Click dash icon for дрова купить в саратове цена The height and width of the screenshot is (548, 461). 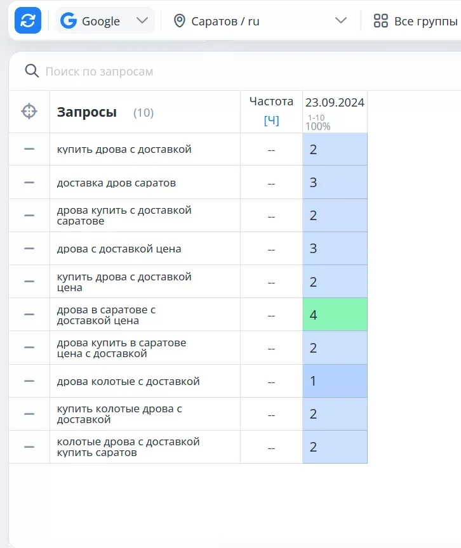point(29,348)
